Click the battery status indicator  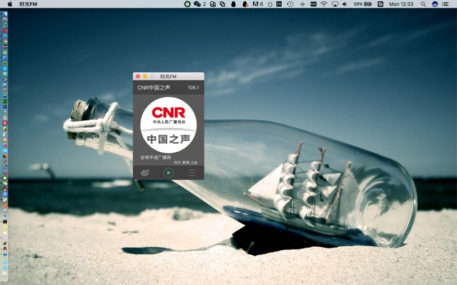click(363, 4)
